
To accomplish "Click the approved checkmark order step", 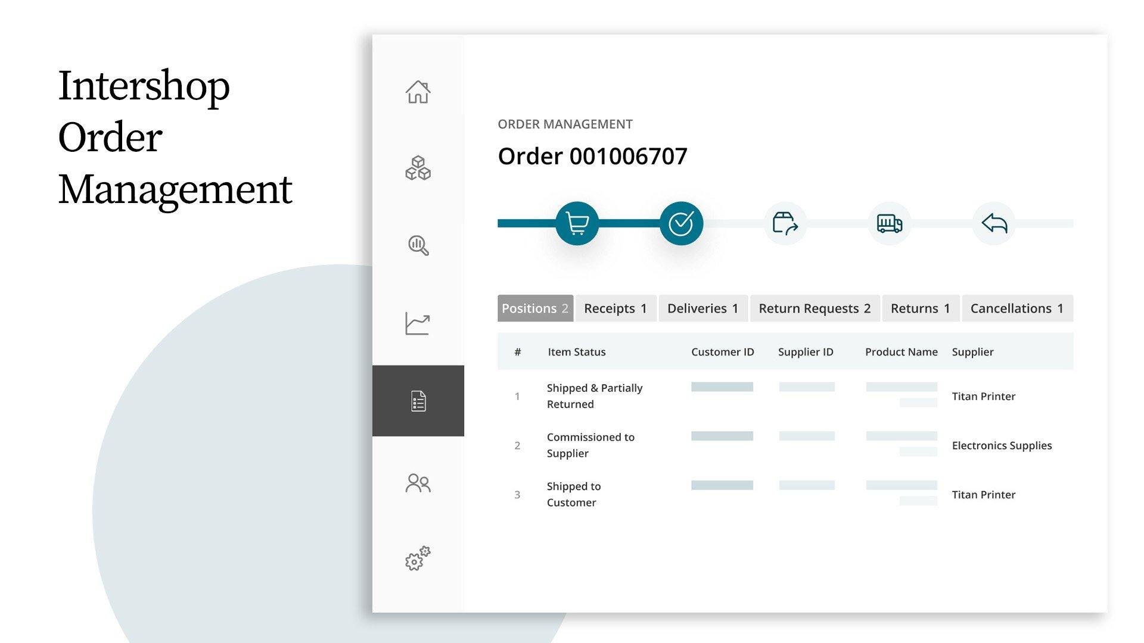I will pos(681,223).
